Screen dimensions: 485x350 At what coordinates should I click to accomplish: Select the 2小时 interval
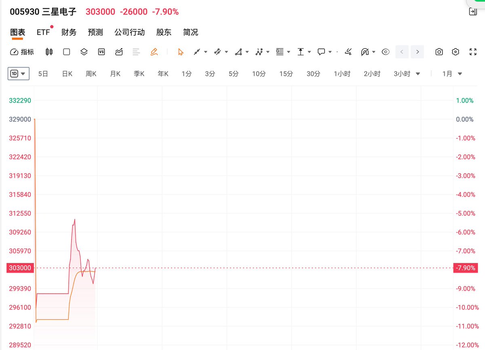(372, 74)
